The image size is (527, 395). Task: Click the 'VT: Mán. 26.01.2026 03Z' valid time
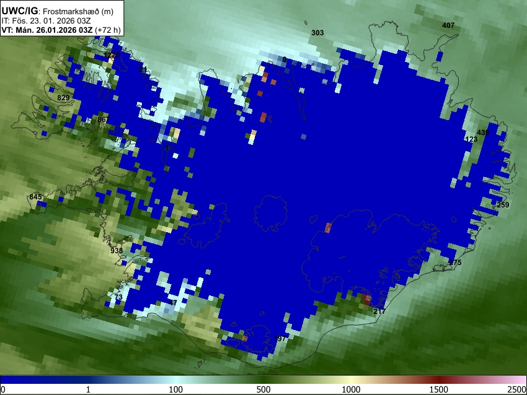pyautogui.click(x=46, y=30)
